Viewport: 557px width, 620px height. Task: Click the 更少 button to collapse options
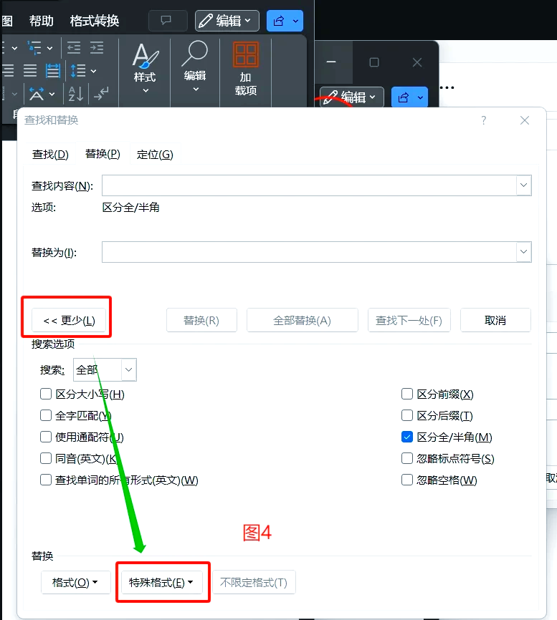(69, 320)
